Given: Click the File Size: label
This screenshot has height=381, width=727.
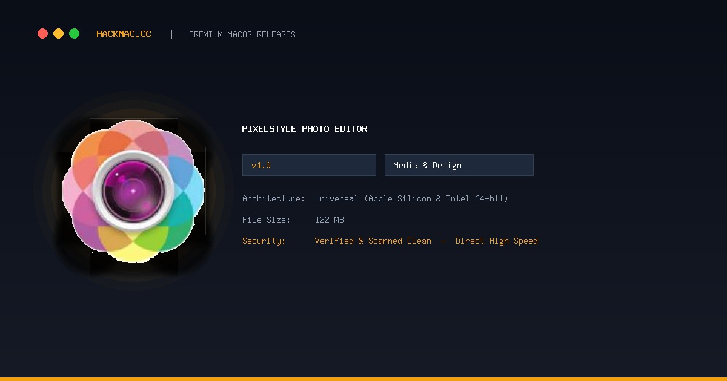Looking at the screenshot, I should point(267,220).
